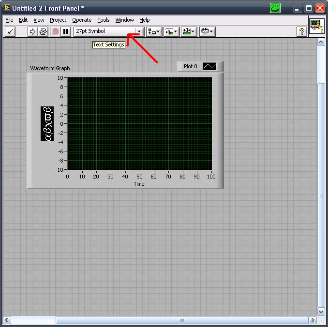Click the green printer icon in title bar
328x327 pixels.
275,8
